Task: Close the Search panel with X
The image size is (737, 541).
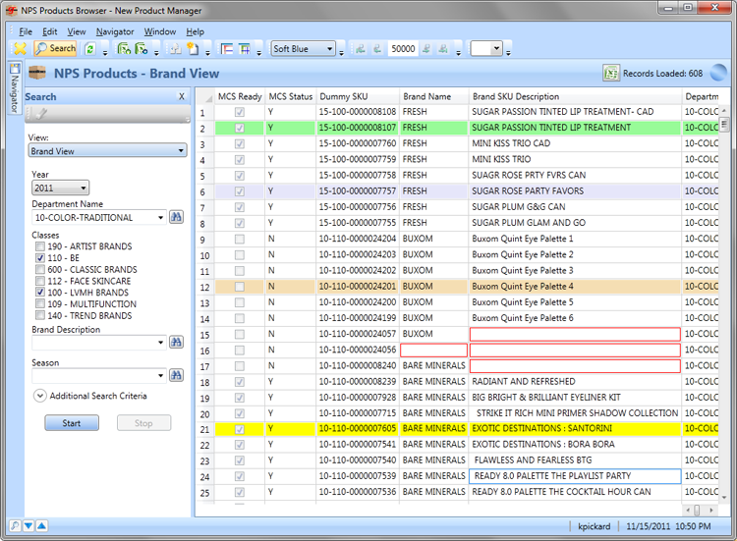Action: click(182, 96)
